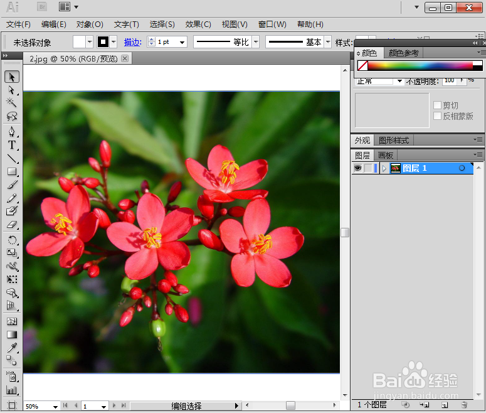Select the Blend tool
The image size is (486, 413).
[x=12, y=361]
